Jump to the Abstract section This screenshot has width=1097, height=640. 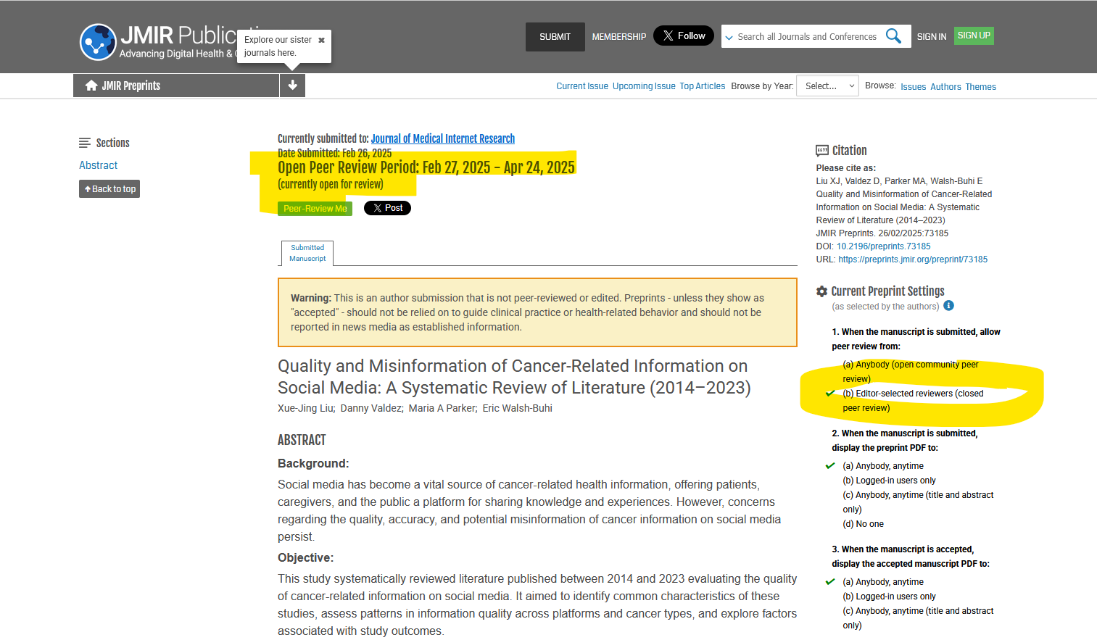98,165
